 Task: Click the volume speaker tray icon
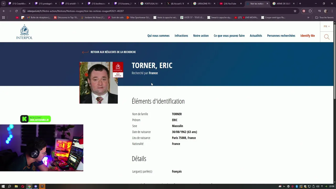pyautogui.click(x=318, y=186)
